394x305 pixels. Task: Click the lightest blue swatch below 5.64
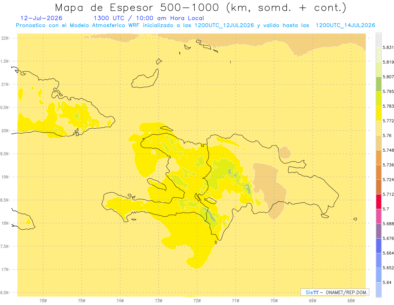pos(379,290)
